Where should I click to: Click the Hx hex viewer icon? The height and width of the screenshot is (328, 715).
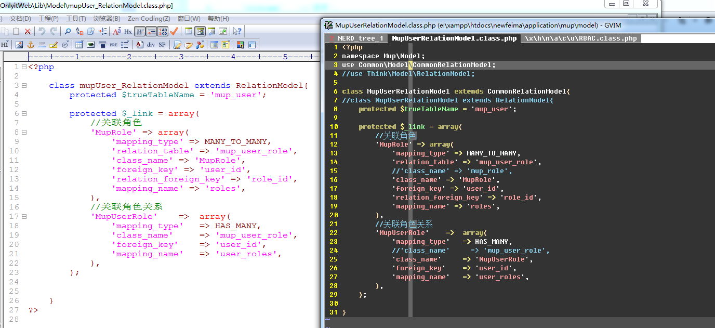tap(128, 31)
